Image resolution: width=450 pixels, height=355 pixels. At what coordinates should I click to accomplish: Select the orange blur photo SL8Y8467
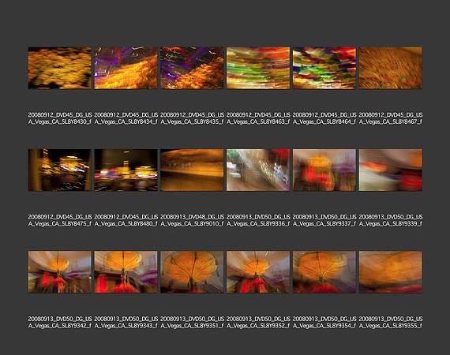tap(391, 68)
